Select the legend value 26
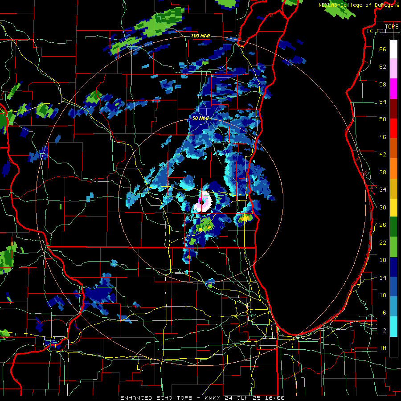This screenshot has width=401, height=401. click(x=383, y=225)
